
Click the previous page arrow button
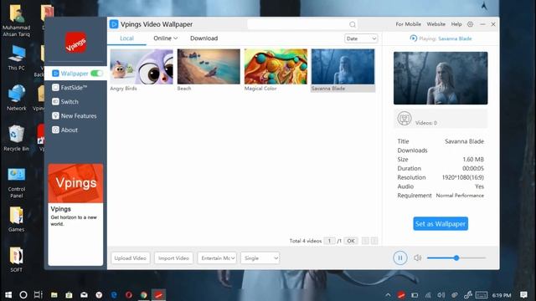click(x=365, y=241)
